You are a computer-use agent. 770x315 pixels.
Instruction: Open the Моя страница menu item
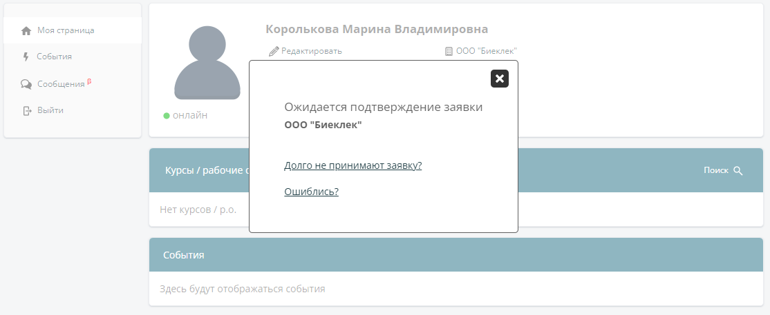click(x=66, y=30)
